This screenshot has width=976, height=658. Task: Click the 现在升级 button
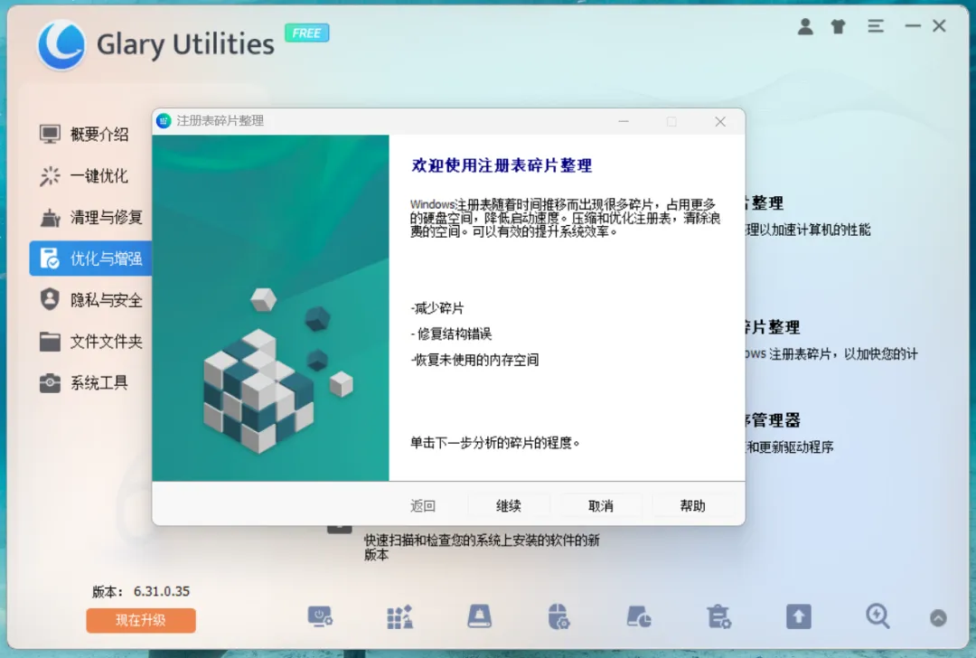pyautogui.click(x=141, y=620)
